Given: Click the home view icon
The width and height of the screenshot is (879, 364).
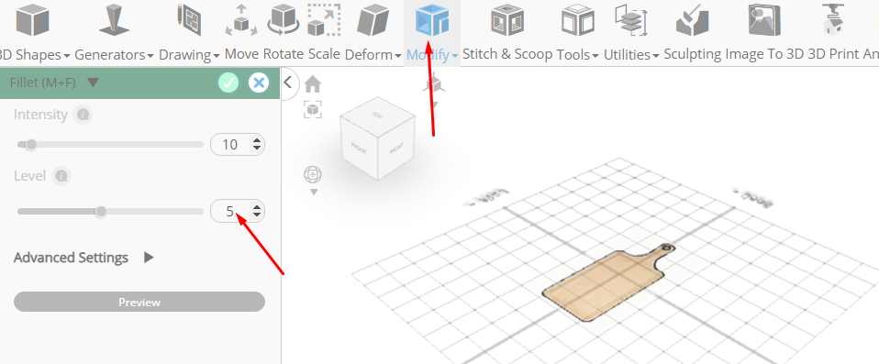Looking at the screenshot, I should (313, 84).
